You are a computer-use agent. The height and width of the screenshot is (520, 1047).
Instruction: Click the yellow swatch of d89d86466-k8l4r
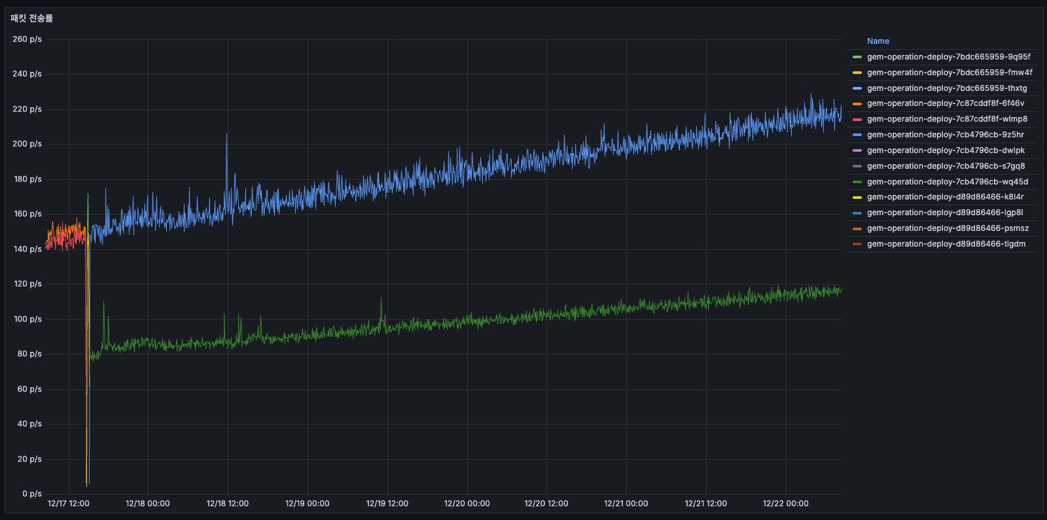(x=857, y=197)
